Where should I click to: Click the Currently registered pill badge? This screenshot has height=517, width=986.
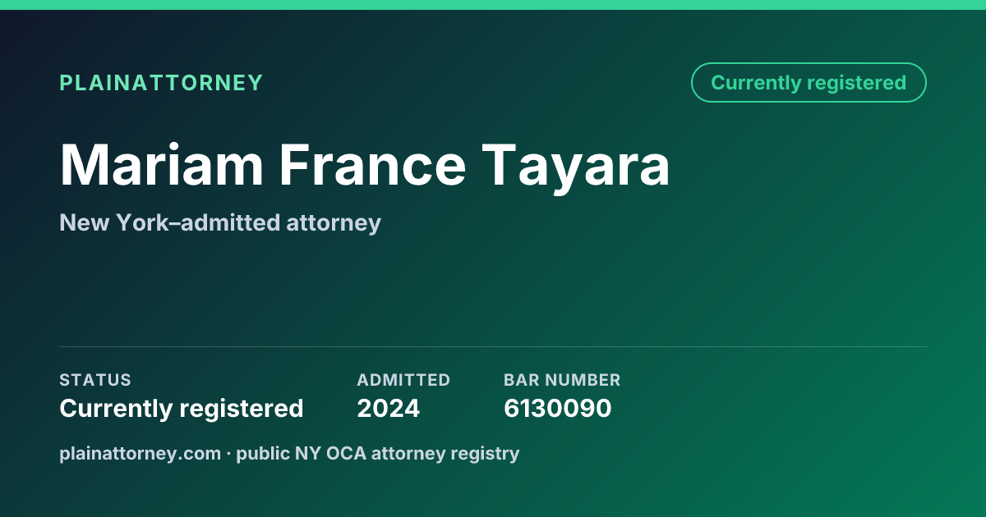(809, 83)
